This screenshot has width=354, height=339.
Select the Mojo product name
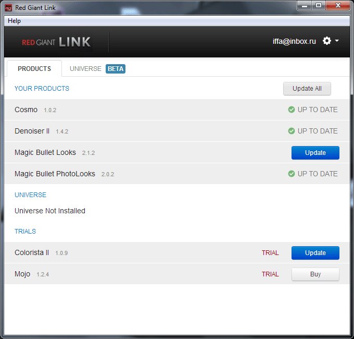[x=22, y=274]
